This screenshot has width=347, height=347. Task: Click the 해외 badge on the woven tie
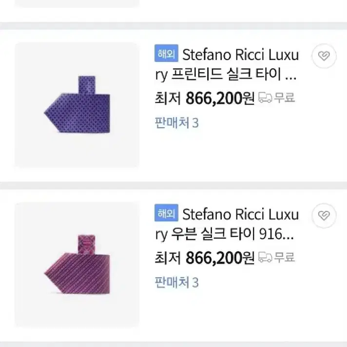(x=166, y=212)
